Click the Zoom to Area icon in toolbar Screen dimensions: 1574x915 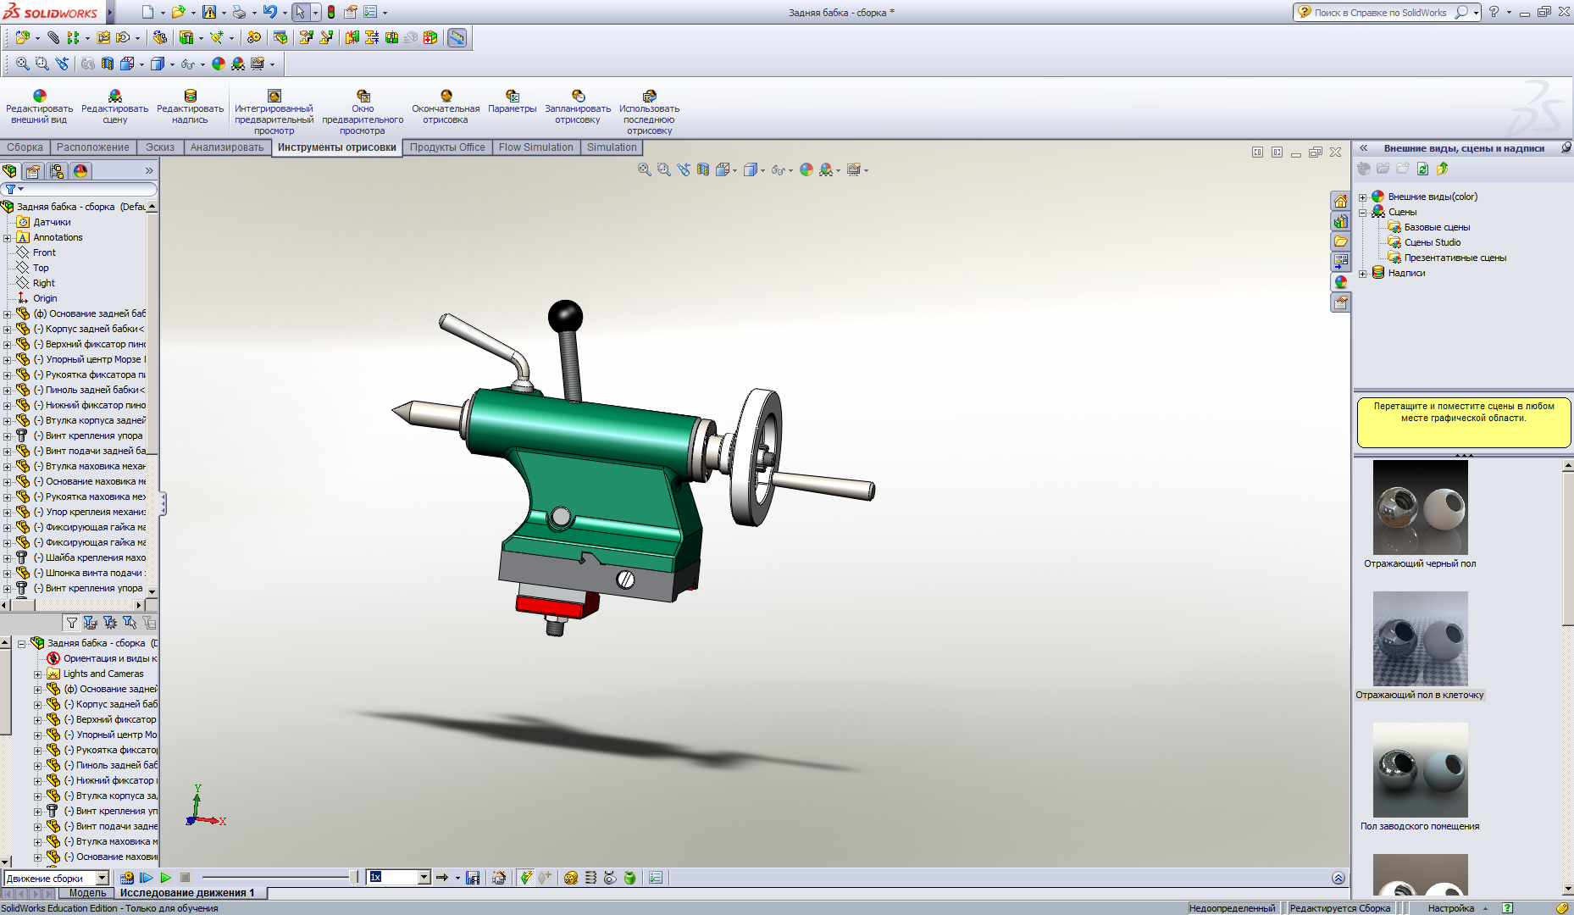coord(42,64)
